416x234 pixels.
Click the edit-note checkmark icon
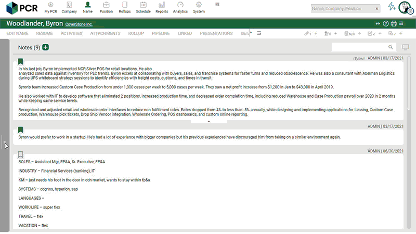[x=371, y=33]
